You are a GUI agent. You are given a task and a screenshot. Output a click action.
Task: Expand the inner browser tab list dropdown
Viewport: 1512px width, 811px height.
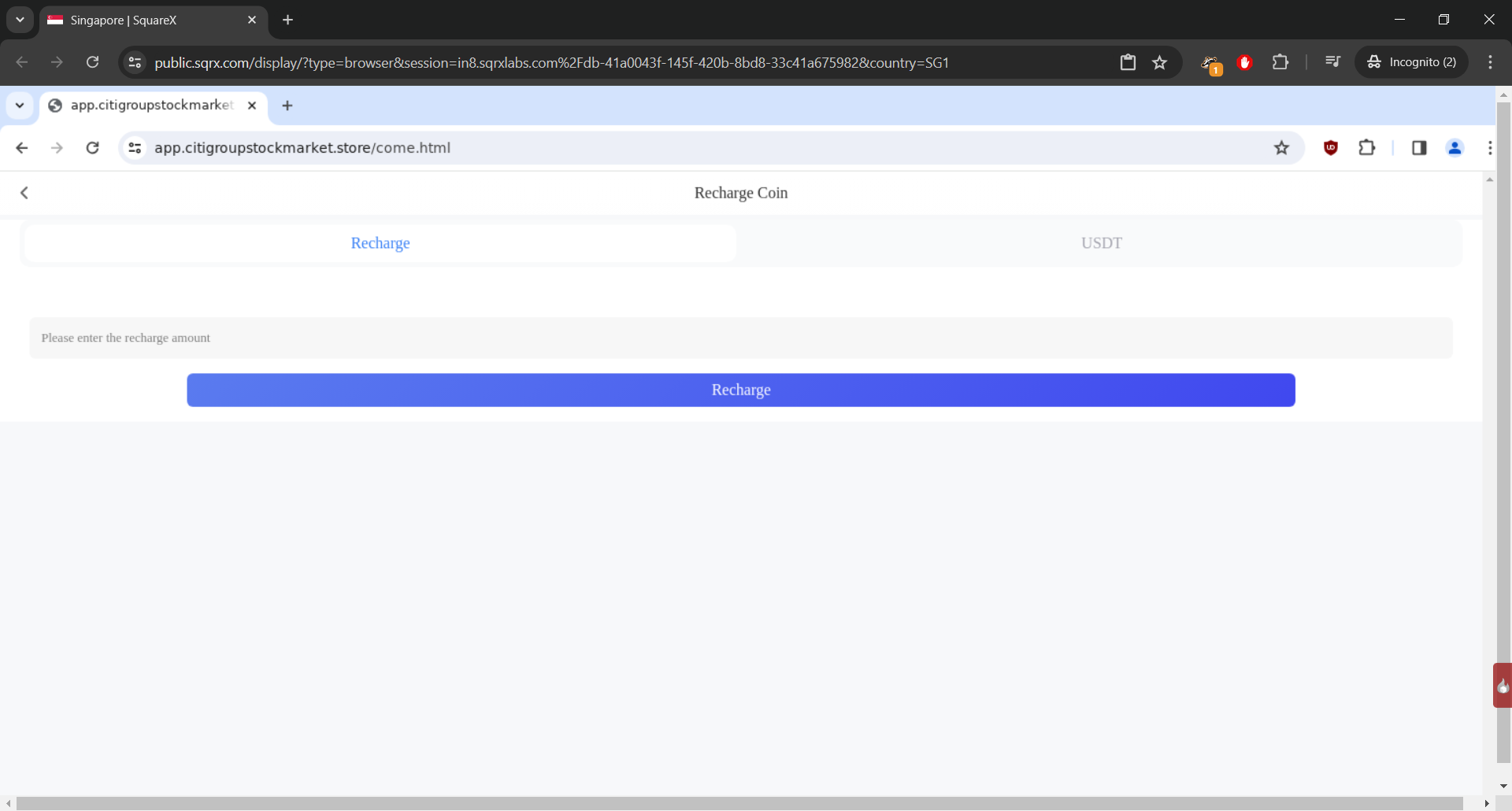pyautogui.click(x=20, y=106)
